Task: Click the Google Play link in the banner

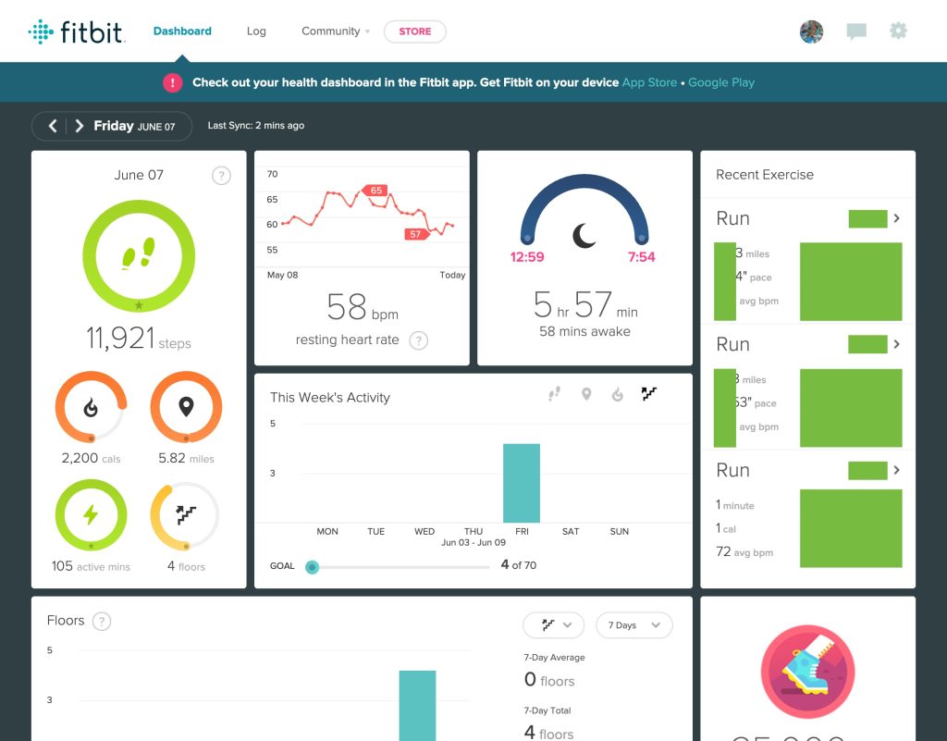Action: 721,82
